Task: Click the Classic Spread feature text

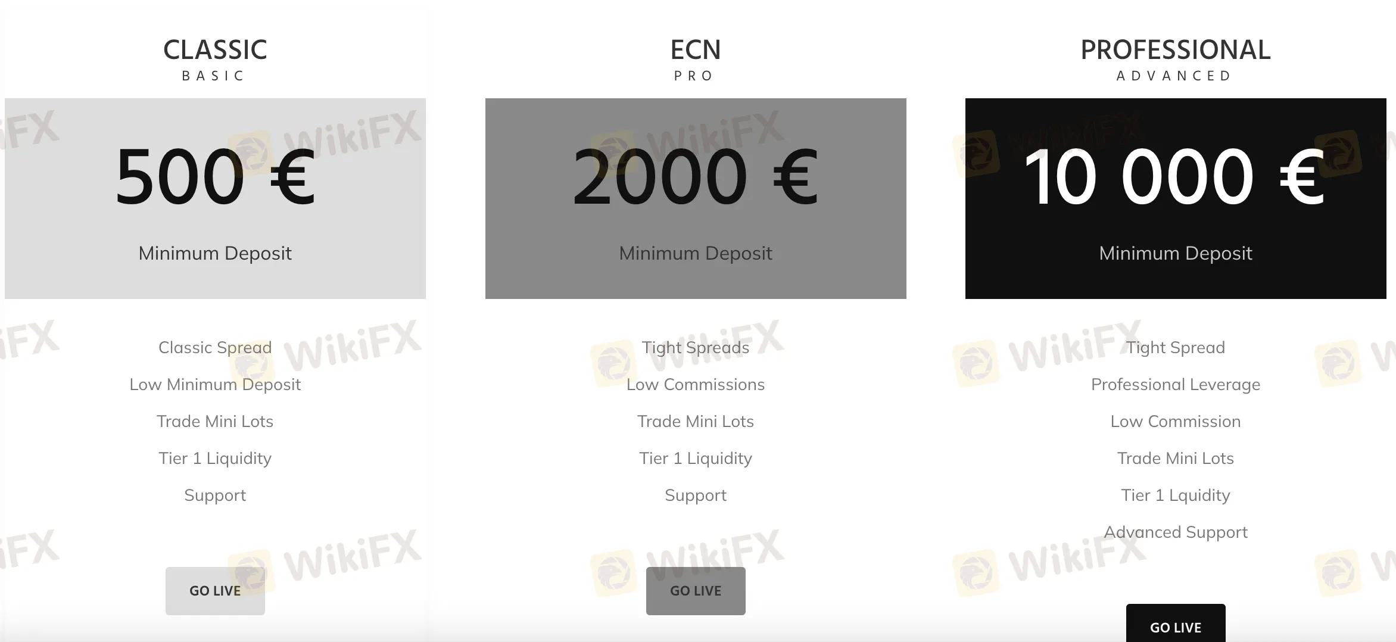Action: click(x=215, y=347)
